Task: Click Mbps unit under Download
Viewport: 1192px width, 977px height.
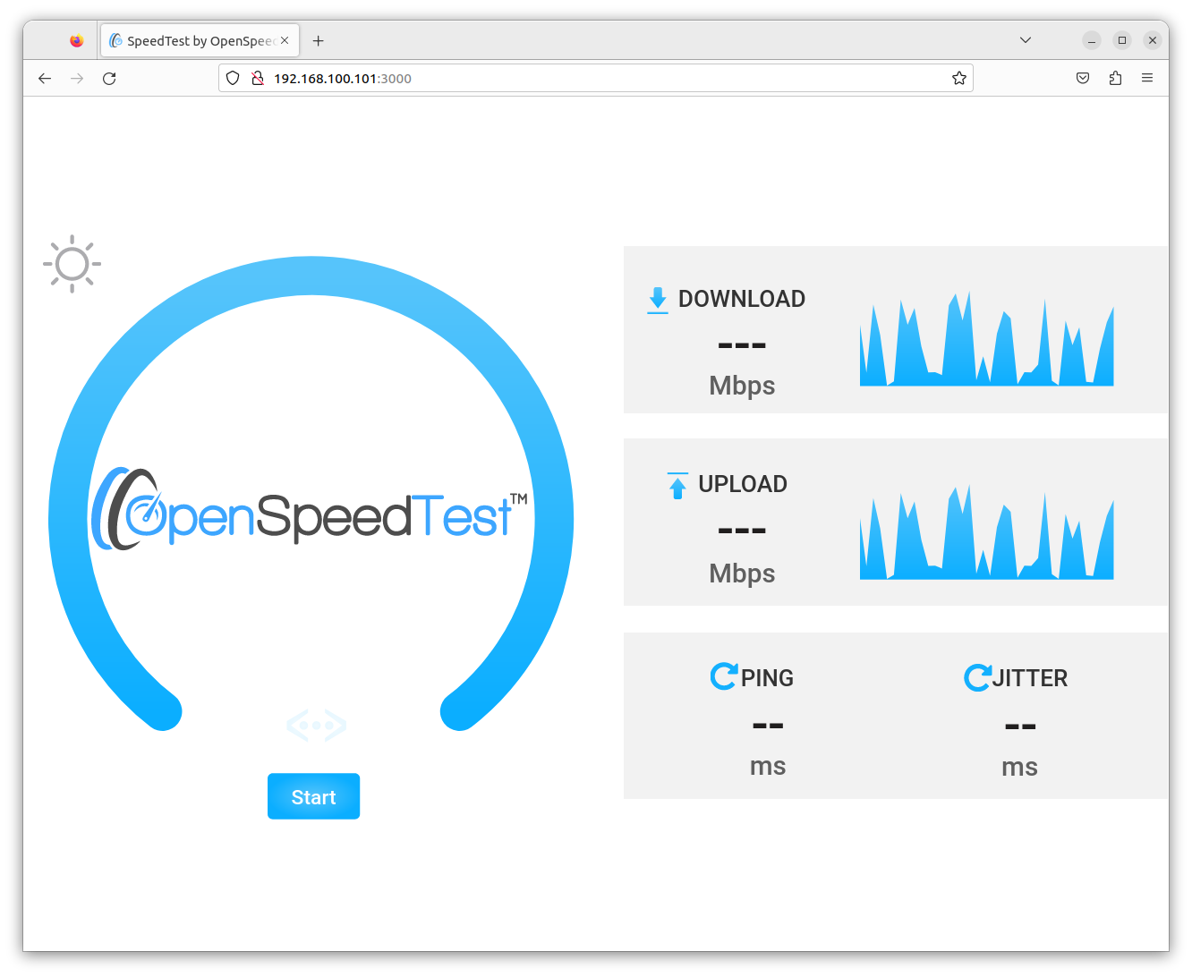Action: tap(742, 386)
